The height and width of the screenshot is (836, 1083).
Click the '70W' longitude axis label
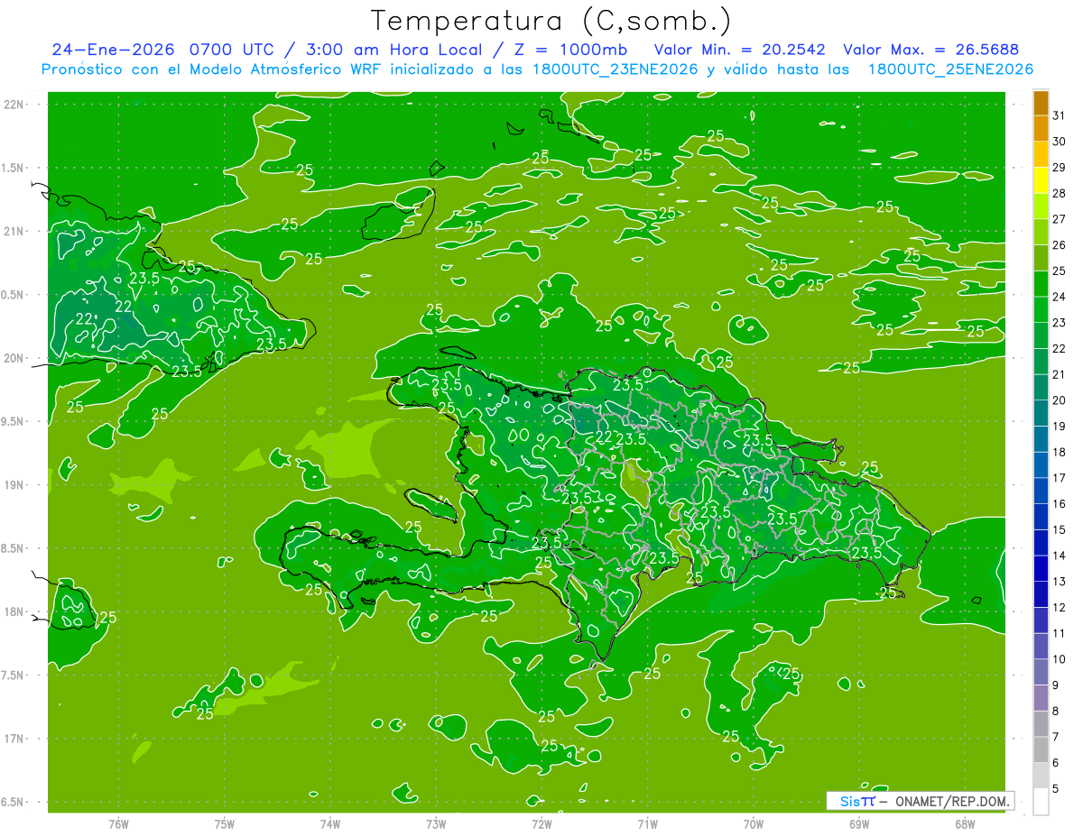(754, 824)
